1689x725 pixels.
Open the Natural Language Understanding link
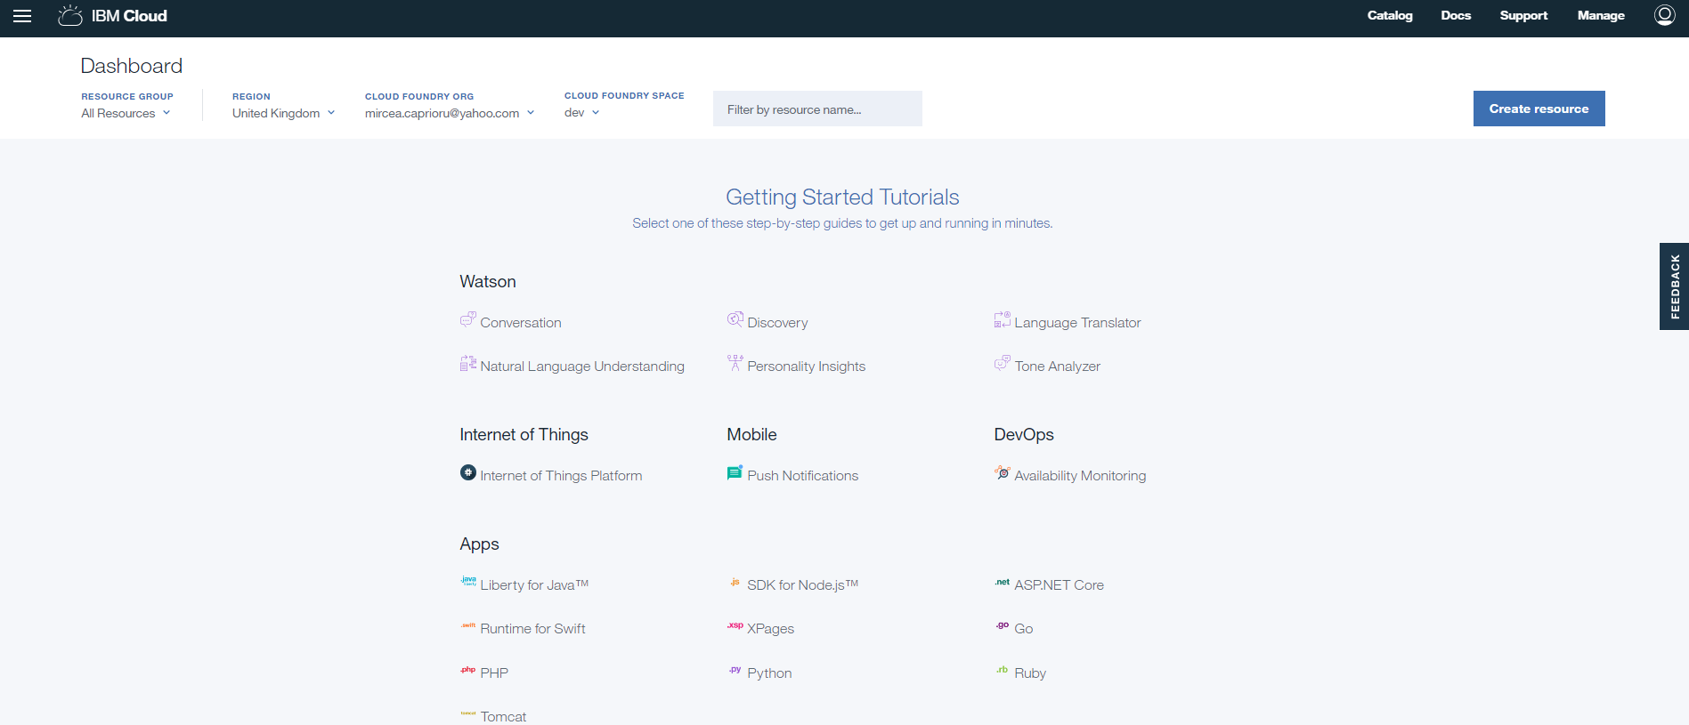582,367
